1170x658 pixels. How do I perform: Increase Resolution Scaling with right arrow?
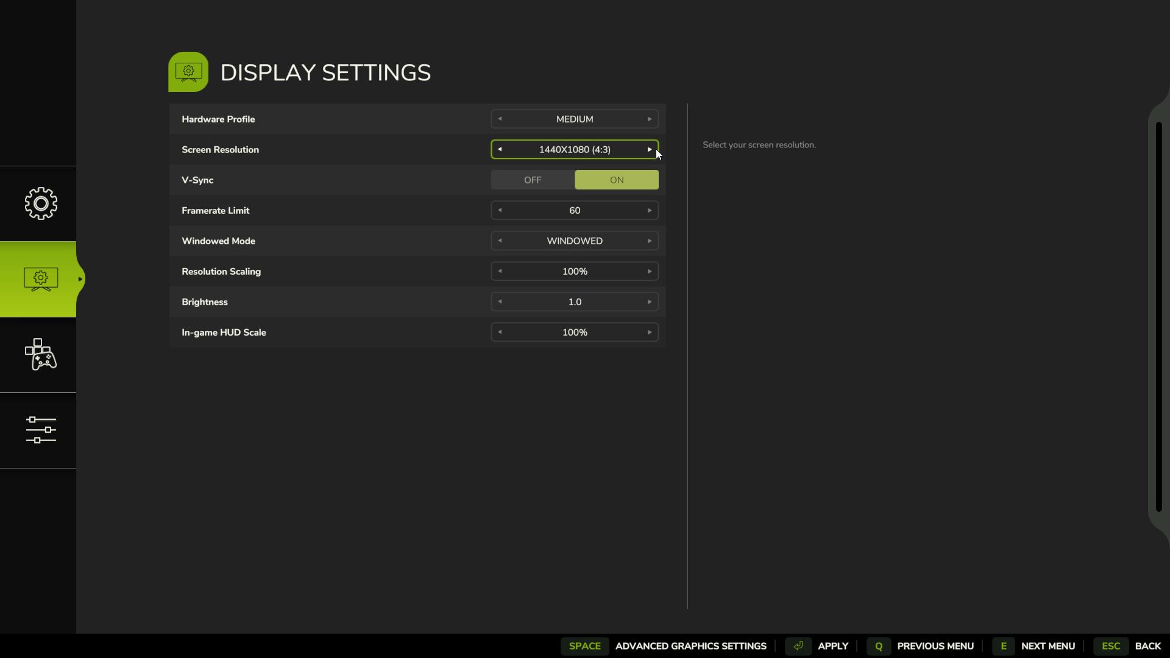click(x=650, y=271)
